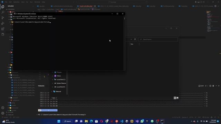Open Task View from the taskbar

pyautogui.click(x=76, y=121)
